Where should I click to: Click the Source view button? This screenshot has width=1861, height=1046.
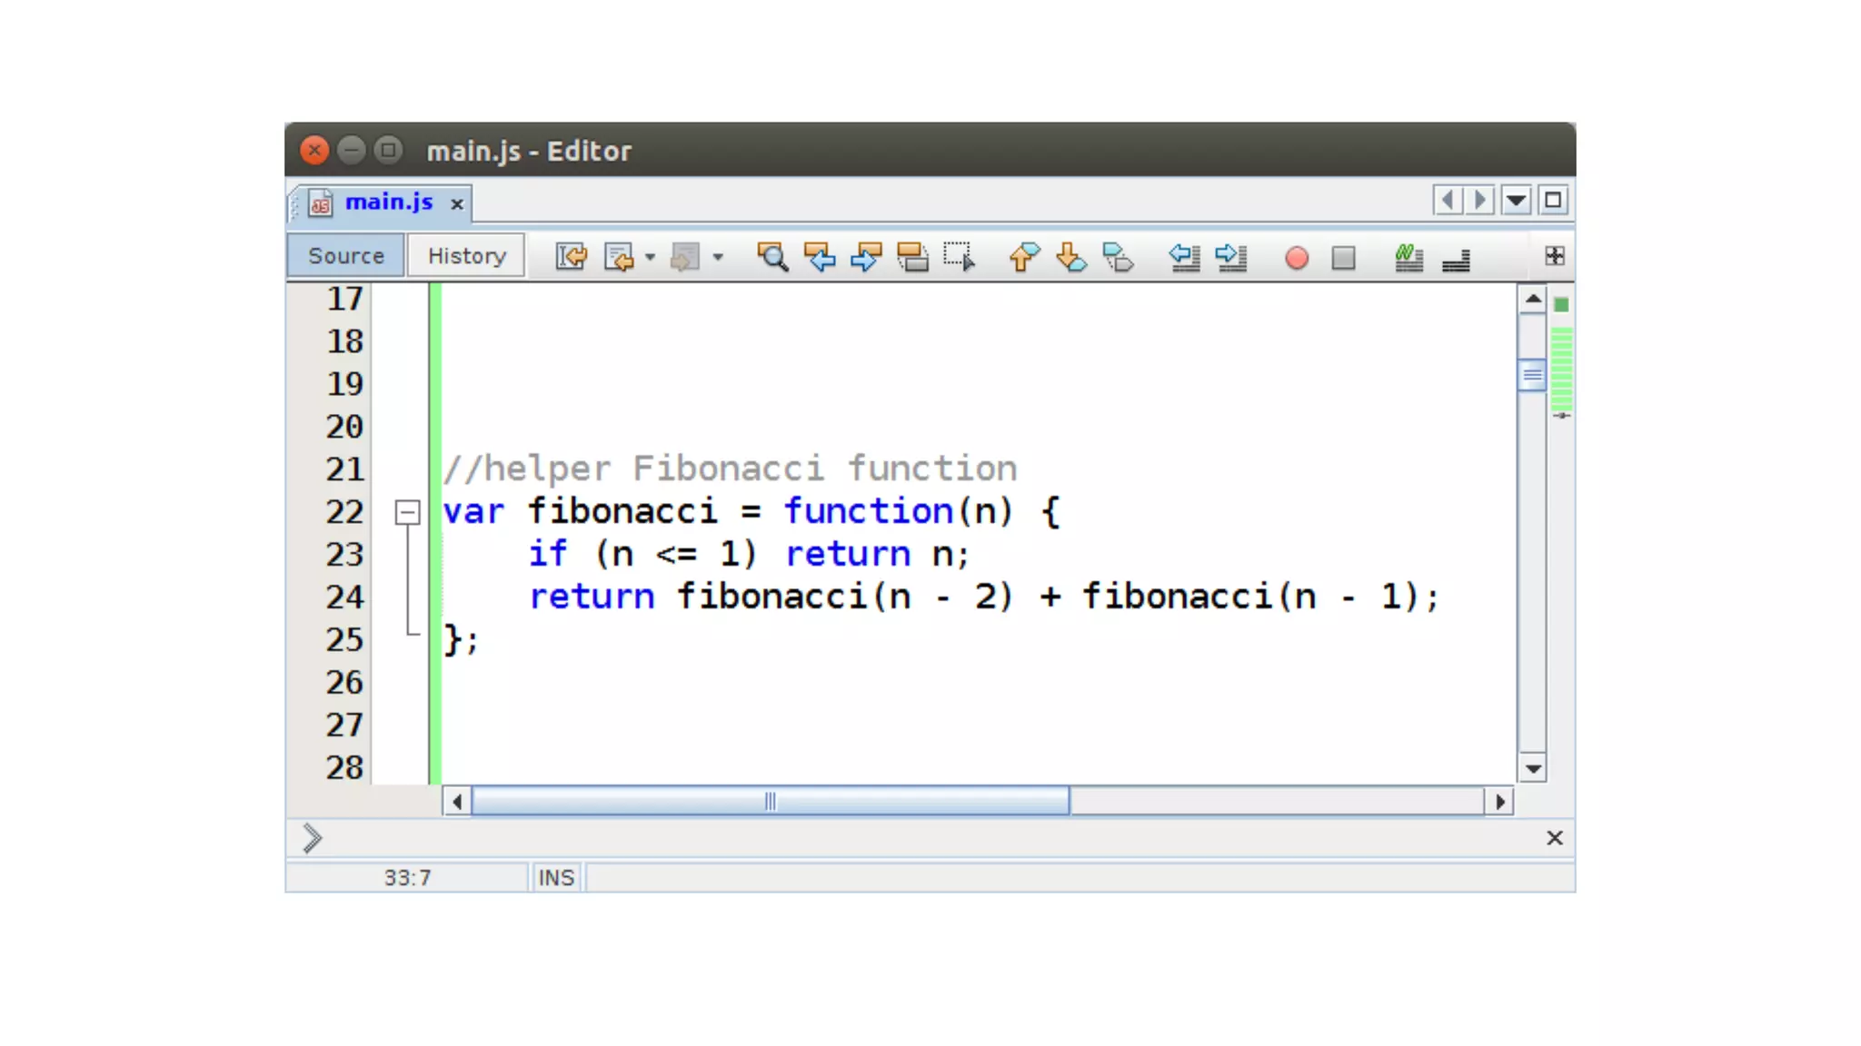pyautogui.click(x=346, y=256)
